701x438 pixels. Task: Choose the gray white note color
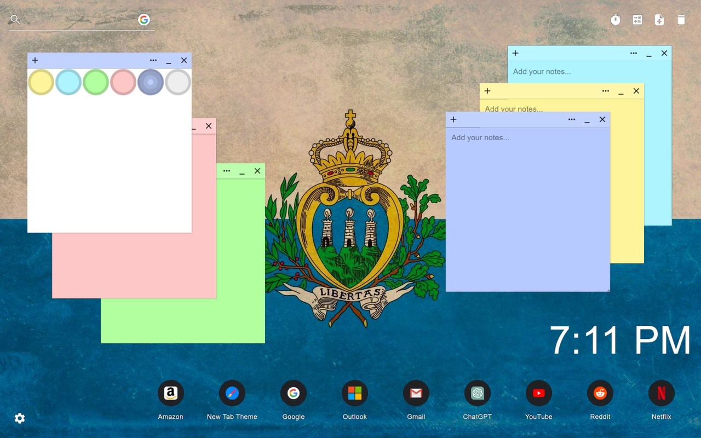178,82
